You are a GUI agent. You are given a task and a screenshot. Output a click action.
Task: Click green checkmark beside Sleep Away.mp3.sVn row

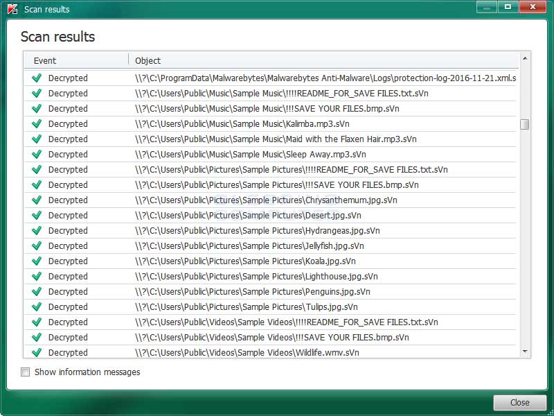37,154
